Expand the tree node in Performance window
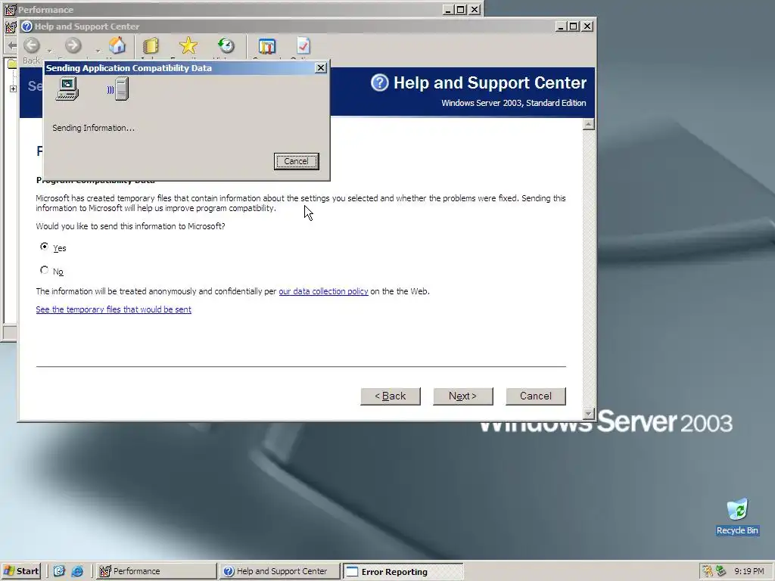775x581 pixels. coord(13,89)
